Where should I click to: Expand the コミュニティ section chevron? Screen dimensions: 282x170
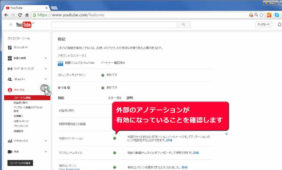pyautogui.click(x=46, y=79)
